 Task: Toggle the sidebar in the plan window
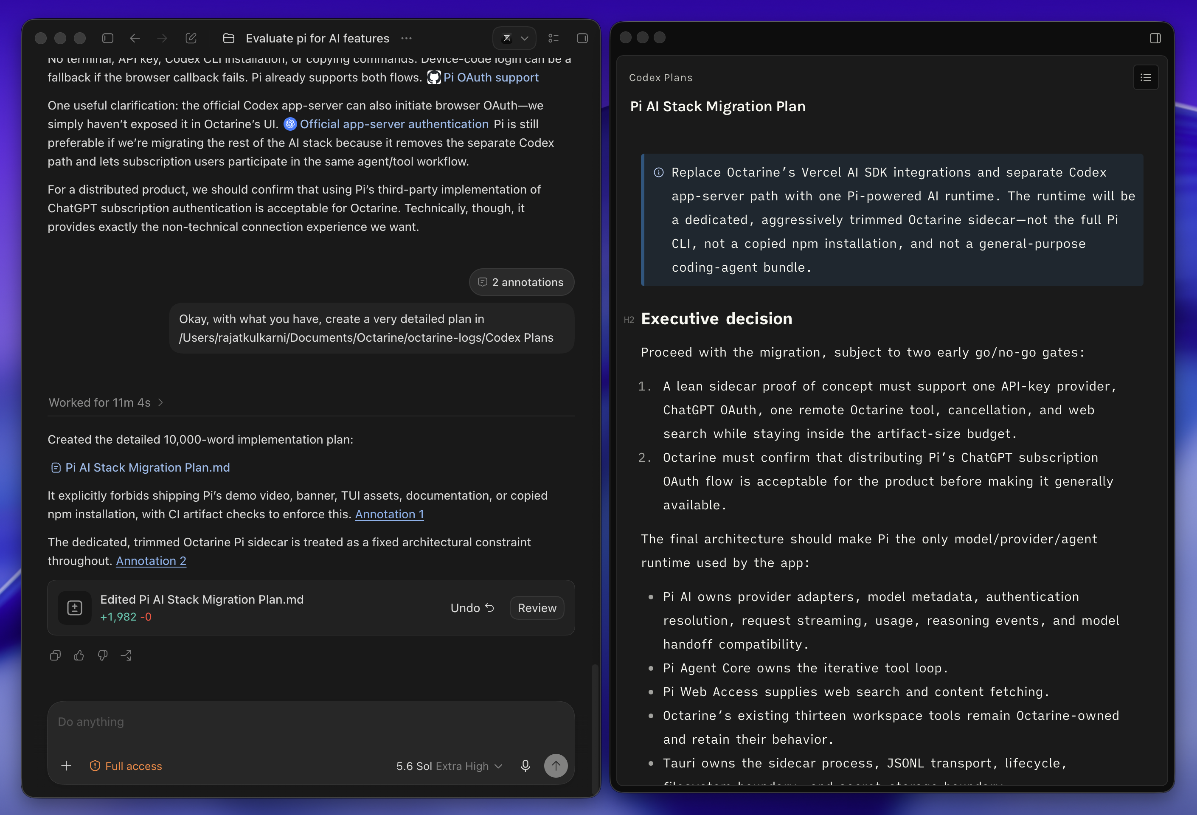click(1155, 38)
